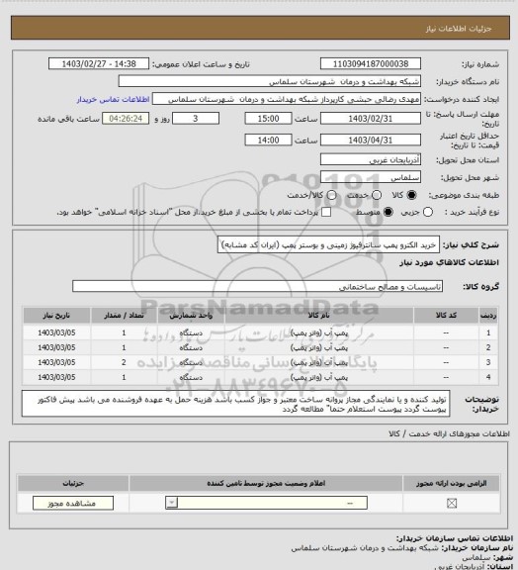The image size is (518, 570).
Task: Toggle the mandatory license checkbox
Action: tap(452, 503)
